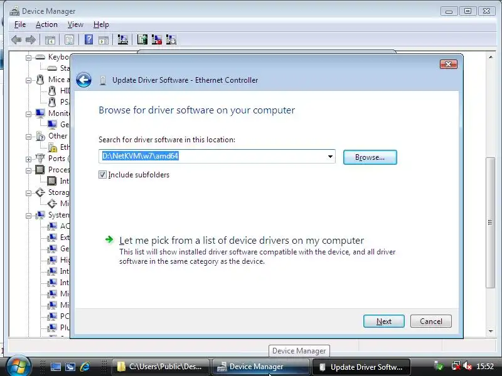This screenshot has width=502, height=376.
Task: Open the Action menu
Action: (x=46, y=24)
